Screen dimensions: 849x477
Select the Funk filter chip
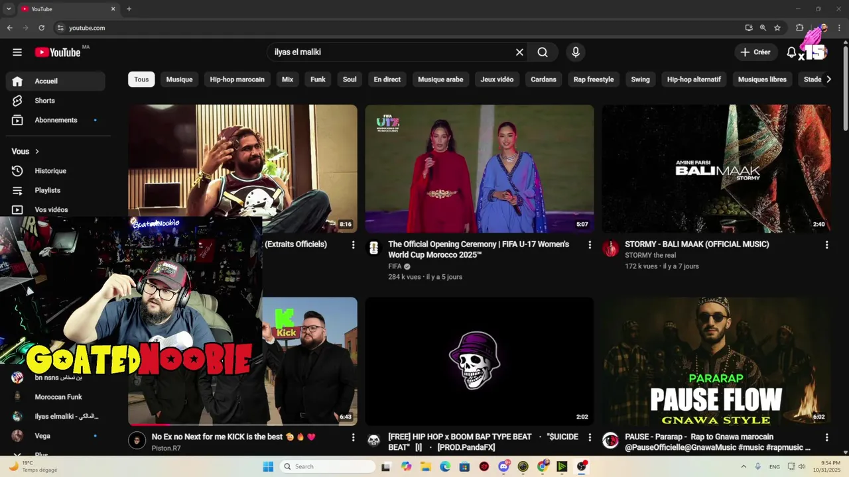tap(318, 79)
